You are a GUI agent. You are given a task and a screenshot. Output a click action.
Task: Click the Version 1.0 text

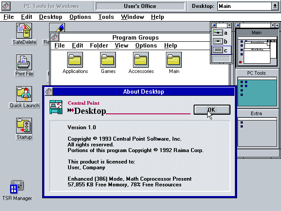[x=82, y=127]
